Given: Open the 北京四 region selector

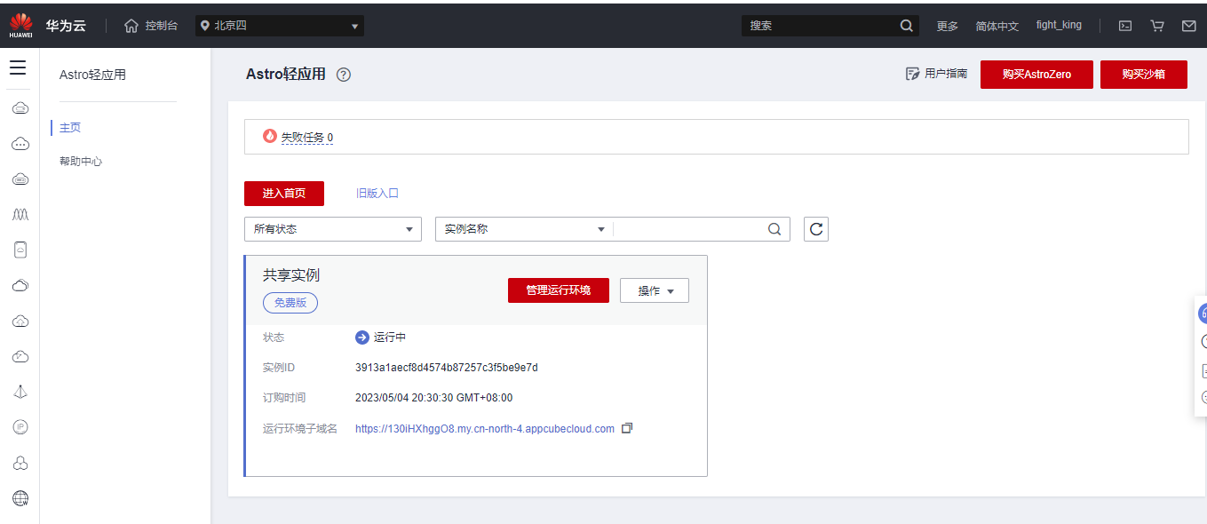Looking at the screenshot, I should [281, 26].
